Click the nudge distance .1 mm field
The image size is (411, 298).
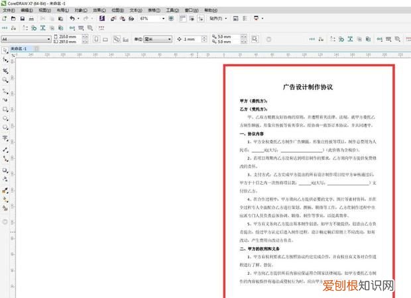(192, 39)
